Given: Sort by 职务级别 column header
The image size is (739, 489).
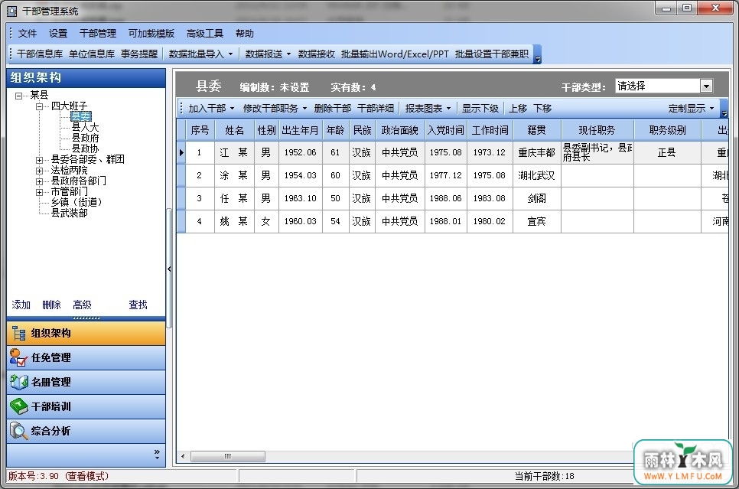Looking at the screenshot, I should (x=667, y=130).
